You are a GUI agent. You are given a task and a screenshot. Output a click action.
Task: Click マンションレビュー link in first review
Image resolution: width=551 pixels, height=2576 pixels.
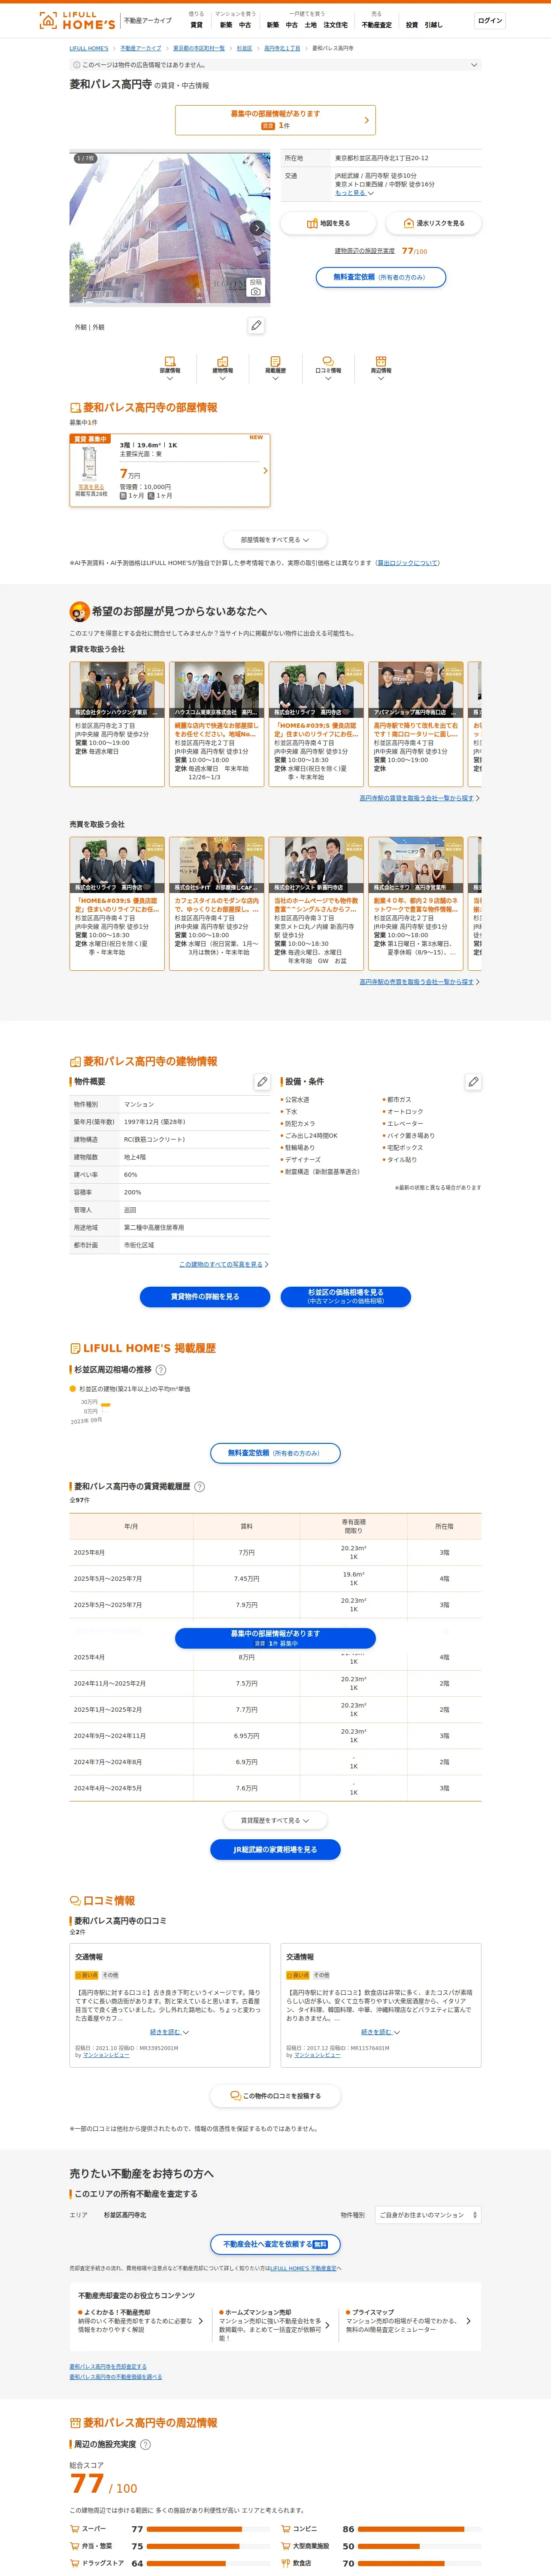coord(106,2055)
